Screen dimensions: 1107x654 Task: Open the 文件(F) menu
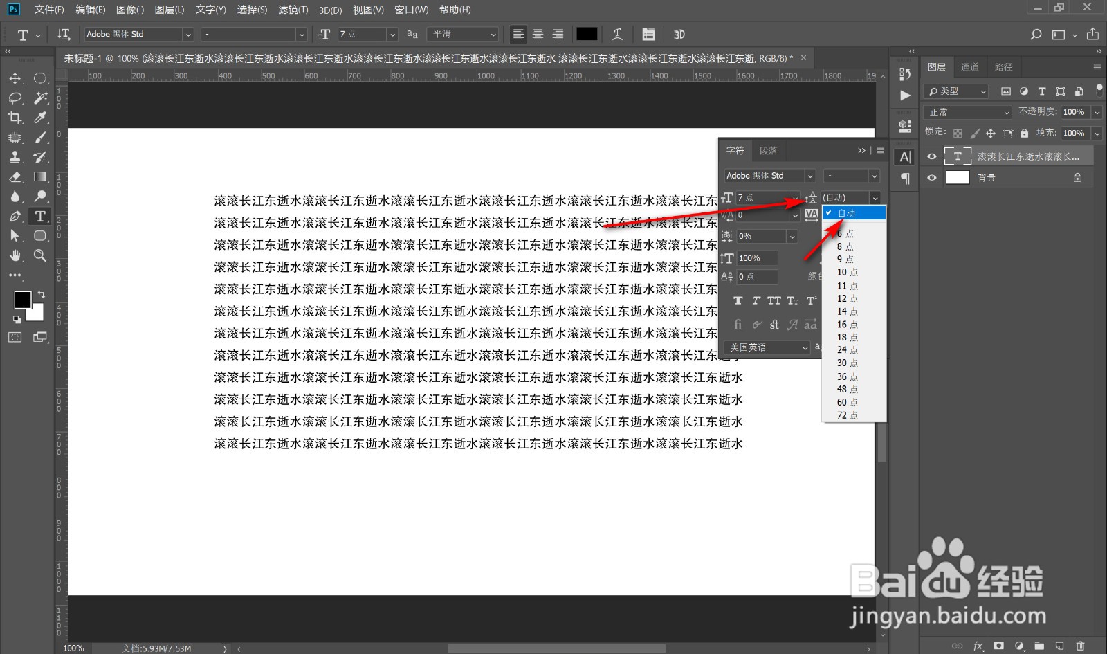(x=49, y=10)
